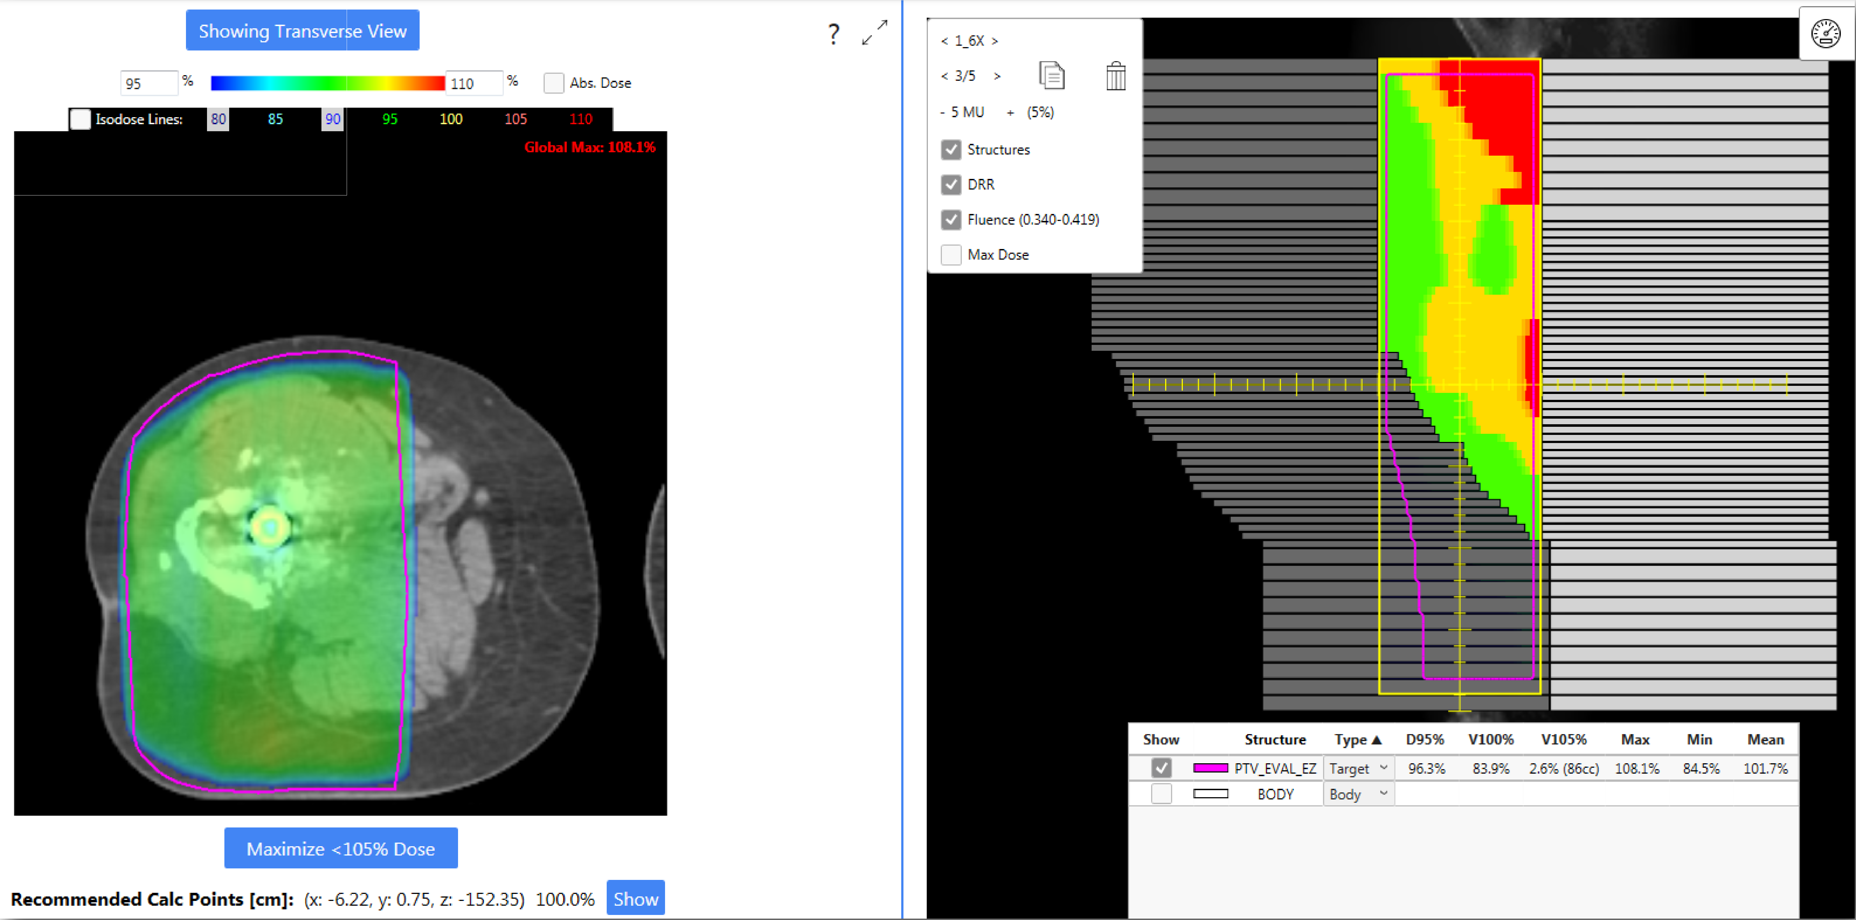Select the 105 isodose line level
The height and width of the screenshot is (920, 1856).
click(x=515, y=119)
